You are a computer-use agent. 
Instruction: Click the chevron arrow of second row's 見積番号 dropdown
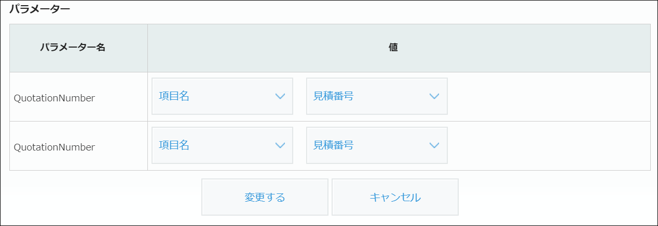(x=435, y=145)
